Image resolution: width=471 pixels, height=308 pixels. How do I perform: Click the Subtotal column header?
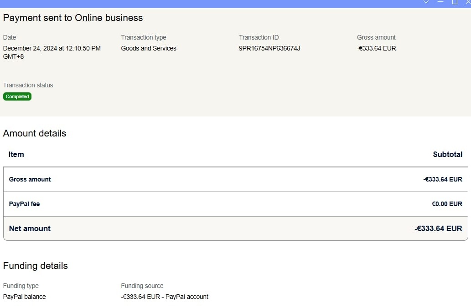[x=448, y=154]
